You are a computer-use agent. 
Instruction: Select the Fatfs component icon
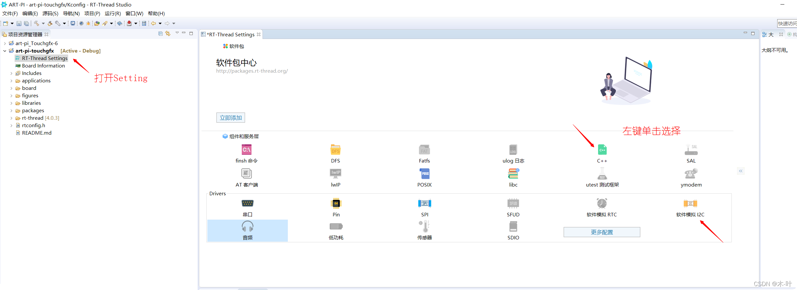(424, 150)
